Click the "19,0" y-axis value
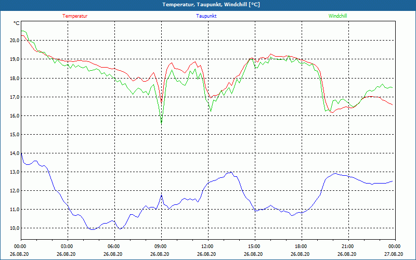Viewport: 416px width, 260px height. 15,59
